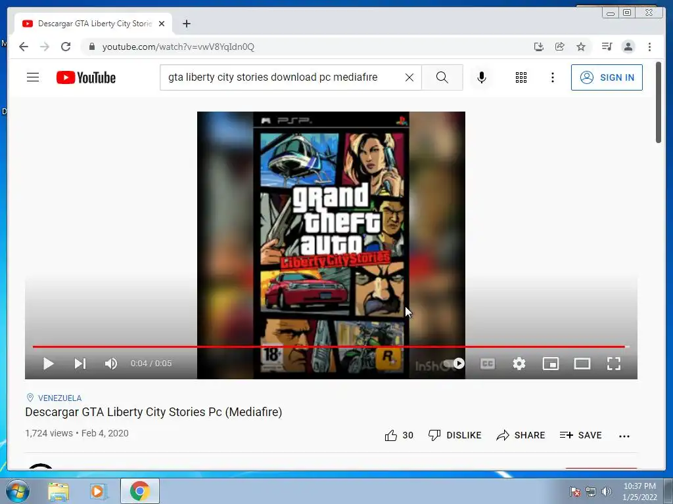Click the video title text
The image size is (673, 504).
tap(154, 412)
